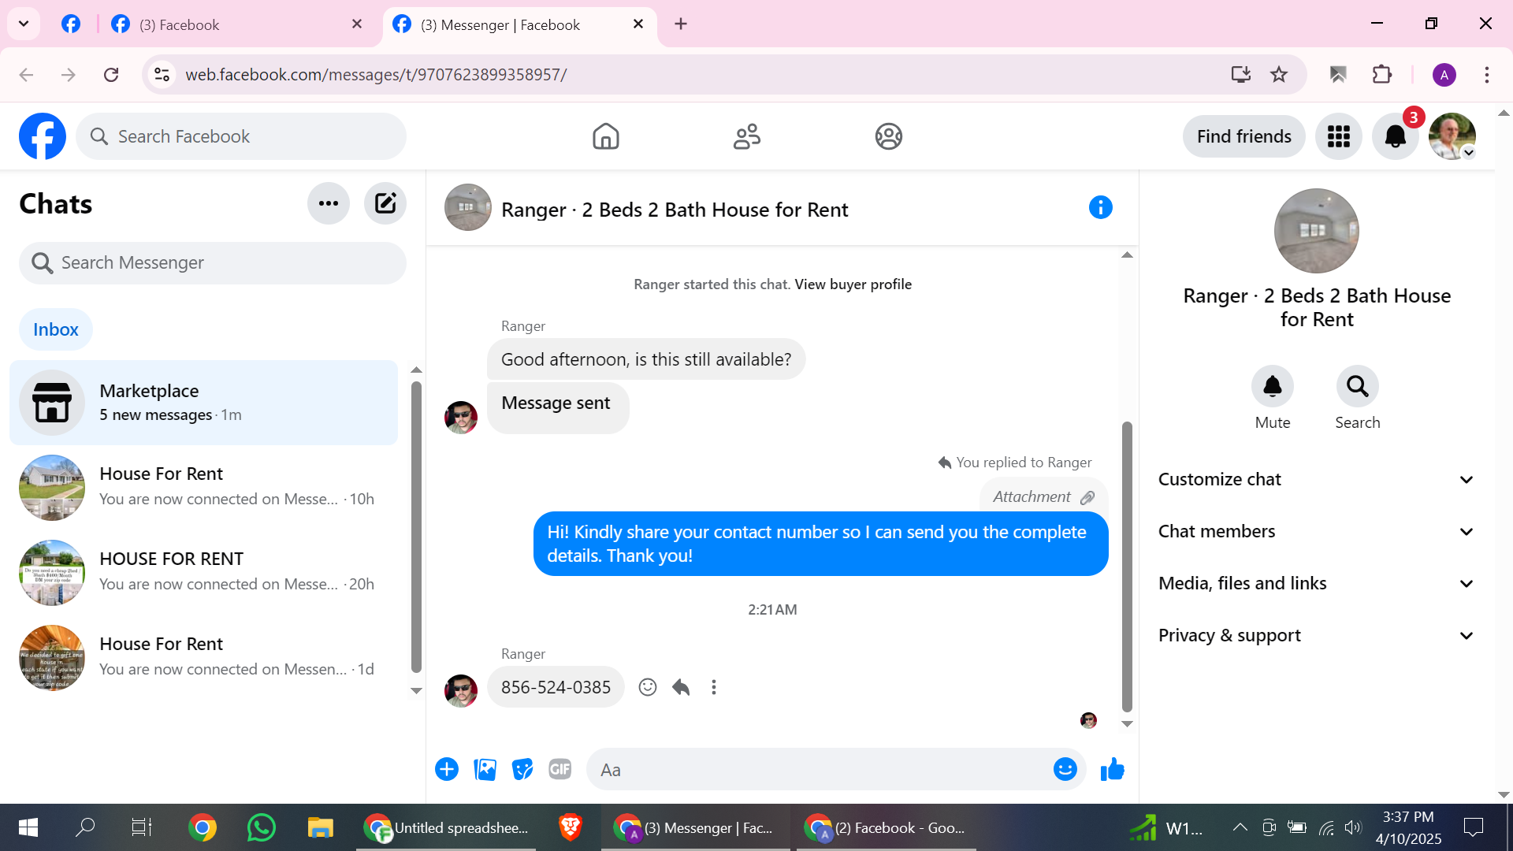Click the address bar URL
This screenshot has width=1513, height=851.
point(376,75)
